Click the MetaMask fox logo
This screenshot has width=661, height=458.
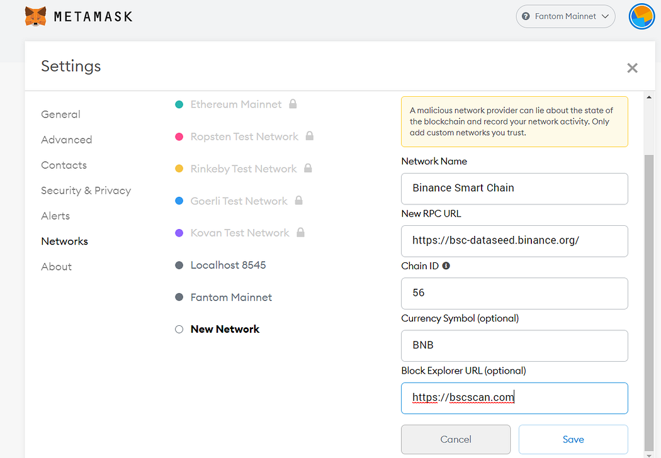coord(36,16)
